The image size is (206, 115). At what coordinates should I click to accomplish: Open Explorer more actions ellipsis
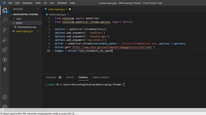tap(37, 9)
